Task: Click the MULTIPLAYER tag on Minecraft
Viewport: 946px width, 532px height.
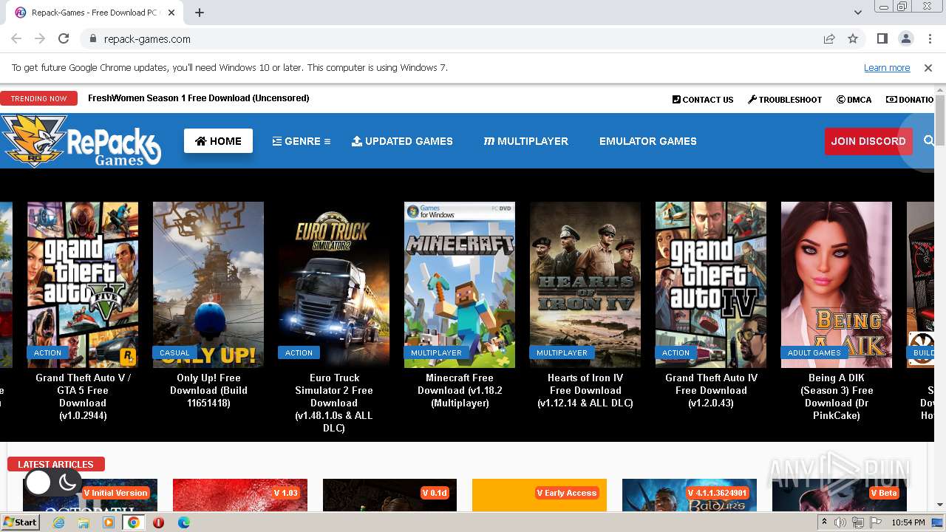Action: pos(436,353)
